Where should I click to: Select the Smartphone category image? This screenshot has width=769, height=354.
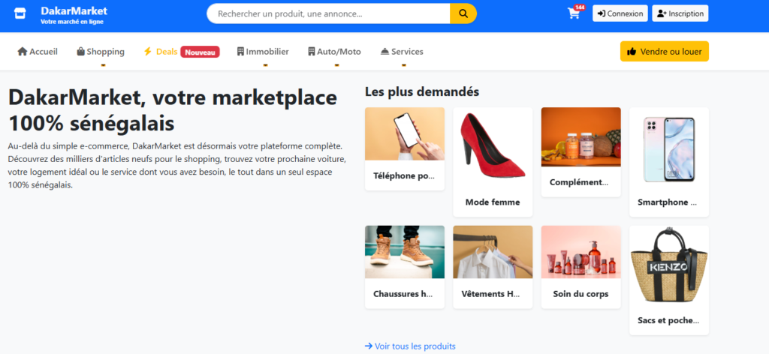(668, 150)
